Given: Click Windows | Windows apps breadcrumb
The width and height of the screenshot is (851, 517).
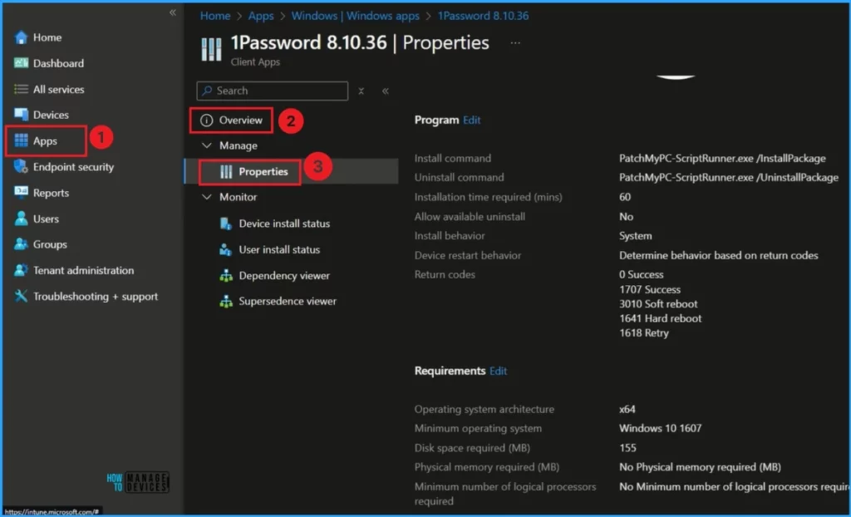Looking at the screenshot, I should 356,16.
